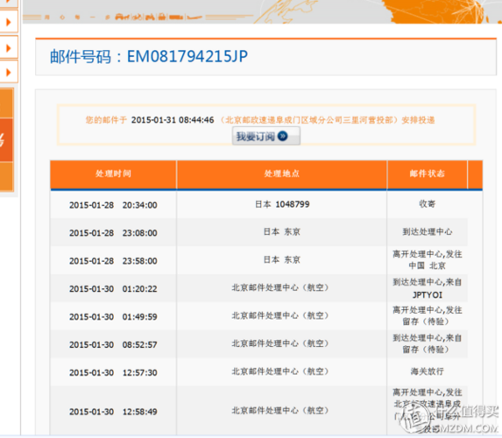Select the time 2015-01-30 01:20:22

(x=113, y=289)
